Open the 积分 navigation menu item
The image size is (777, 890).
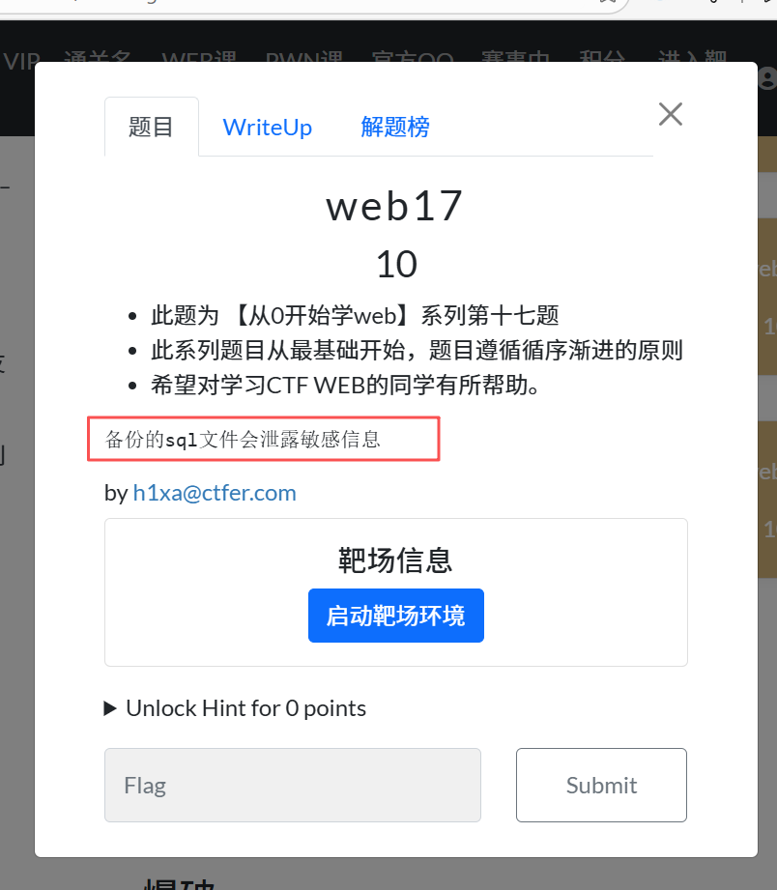point(602,57)
